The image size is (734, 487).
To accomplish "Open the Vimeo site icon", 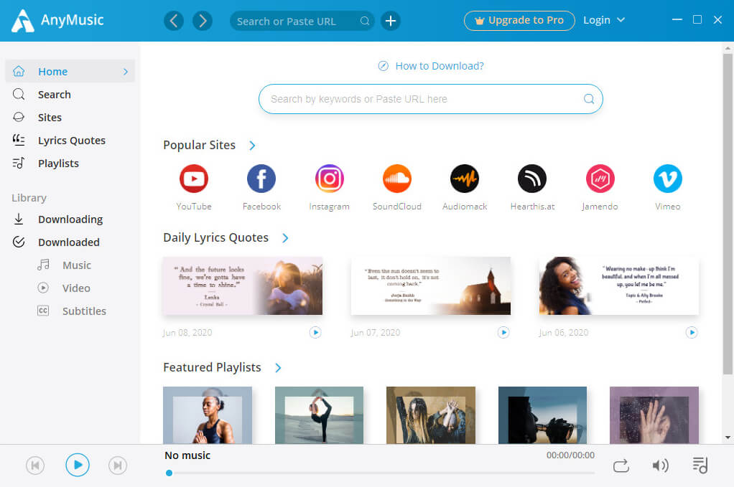I will tap(667, 179).
